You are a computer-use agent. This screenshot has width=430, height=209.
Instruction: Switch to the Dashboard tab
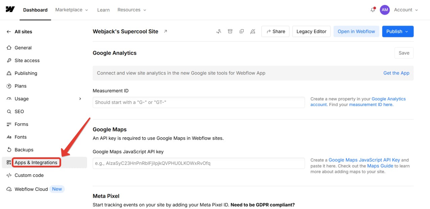tap(35, 10)
